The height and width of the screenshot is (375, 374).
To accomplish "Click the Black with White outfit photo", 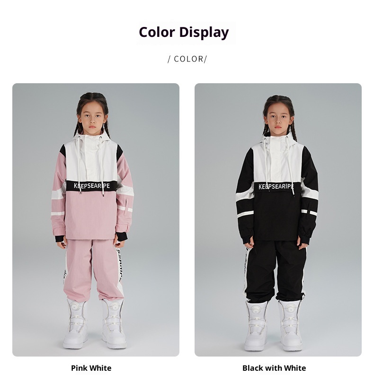I will [278, 219].
